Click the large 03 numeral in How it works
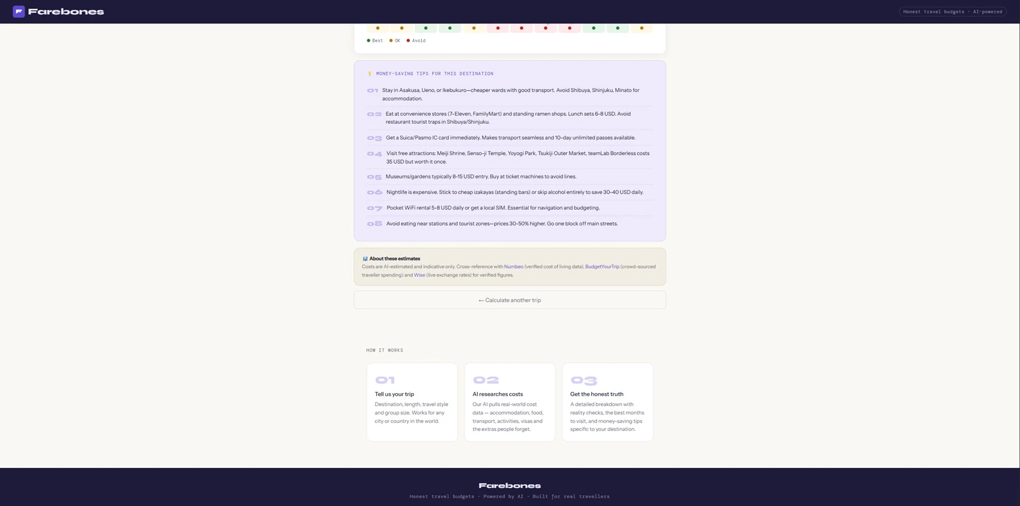 coord(584,380)
